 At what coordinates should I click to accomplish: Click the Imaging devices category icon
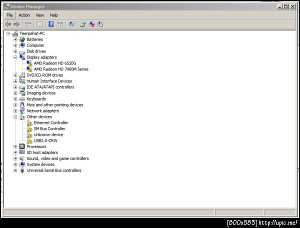22,93
